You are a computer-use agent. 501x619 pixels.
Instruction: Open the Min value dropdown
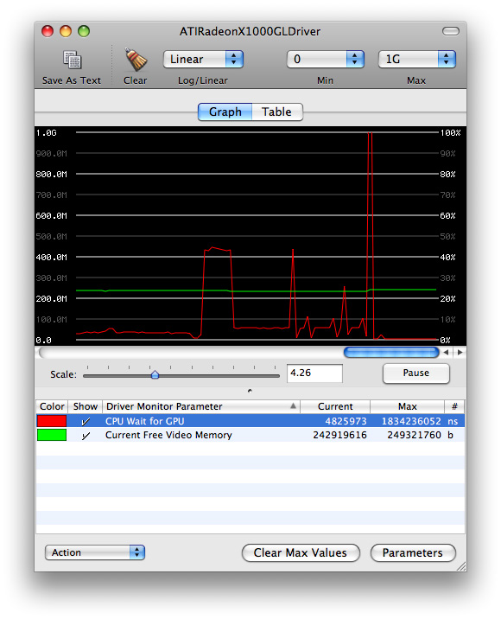pyautogui.click(x=325, y=59)
